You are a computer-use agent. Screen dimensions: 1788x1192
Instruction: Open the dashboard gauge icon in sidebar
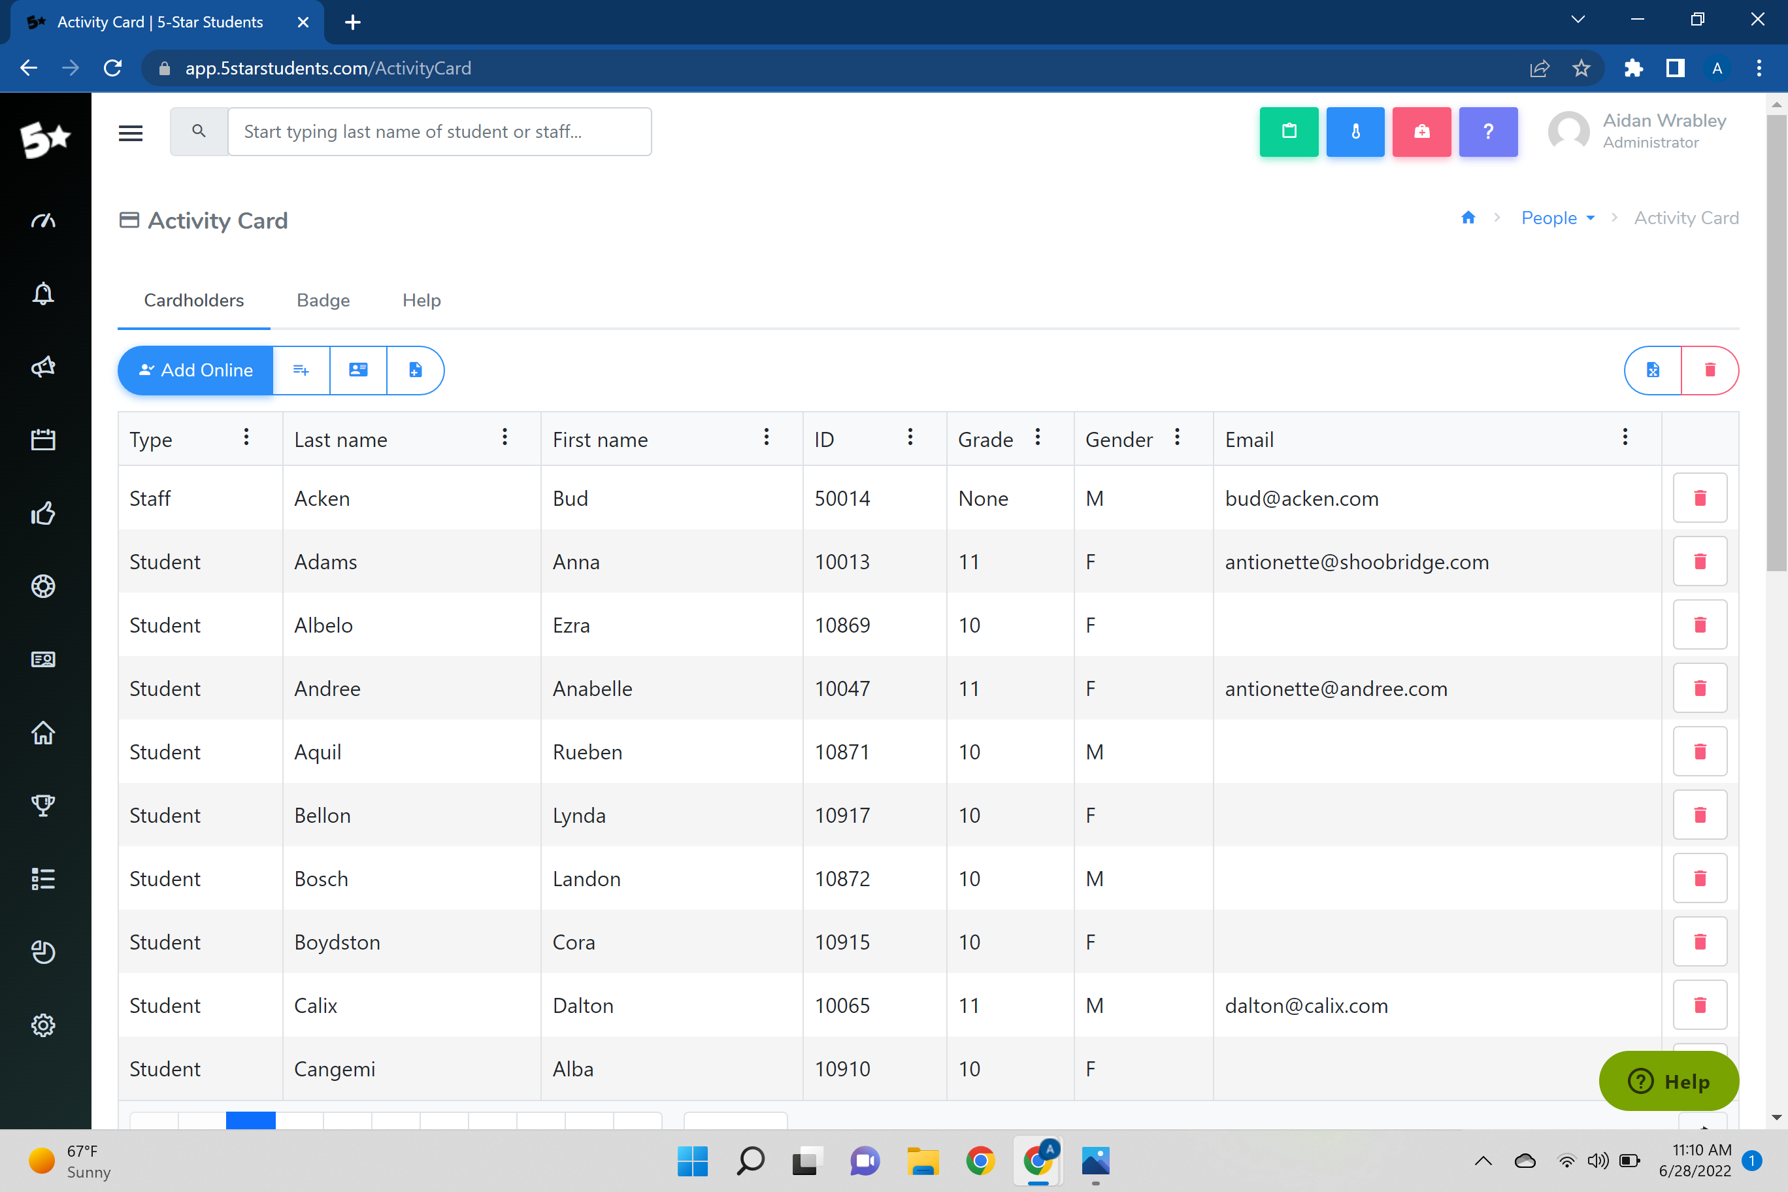click(x=43, y=220)
